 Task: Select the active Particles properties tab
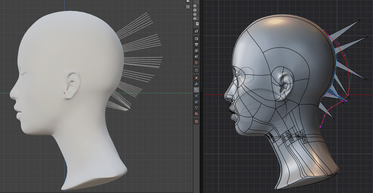196,90
